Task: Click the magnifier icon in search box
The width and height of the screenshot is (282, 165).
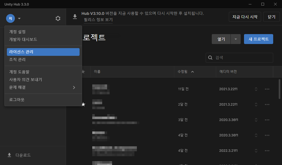Action: click(x=210, y=58)
